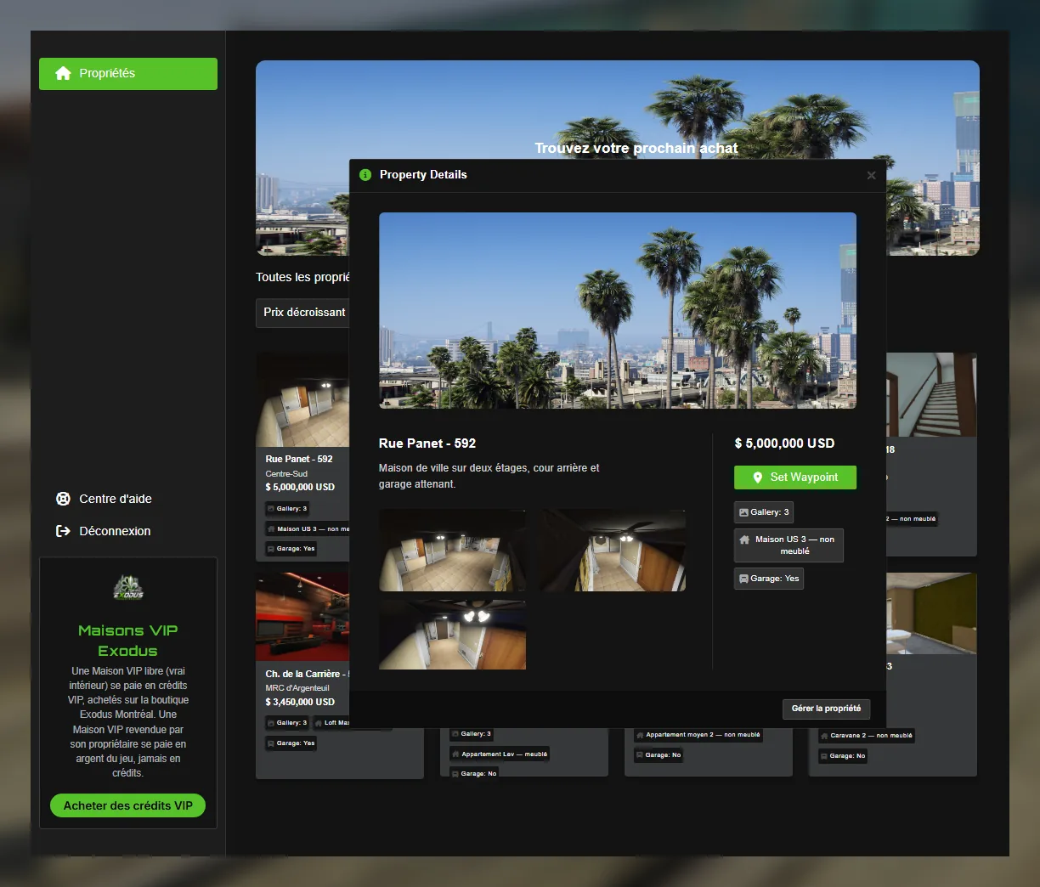Viewport: 1040px width, 887px height.
Task: Open first gallery thumbnail in top-left of gallery
Action: 452,551
